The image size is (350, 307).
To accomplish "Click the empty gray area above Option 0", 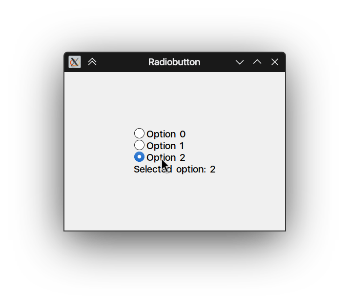I will pos(174,100).
